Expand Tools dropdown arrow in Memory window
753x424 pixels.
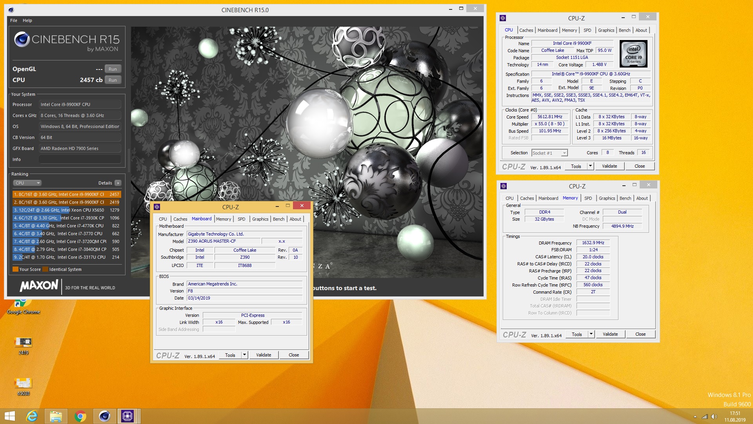click(591, 334)
